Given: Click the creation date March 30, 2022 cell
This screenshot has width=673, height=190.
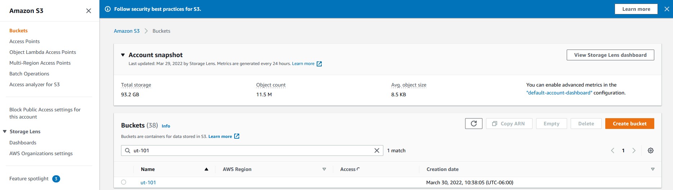Looking at the screenshot, I should 470,182.
